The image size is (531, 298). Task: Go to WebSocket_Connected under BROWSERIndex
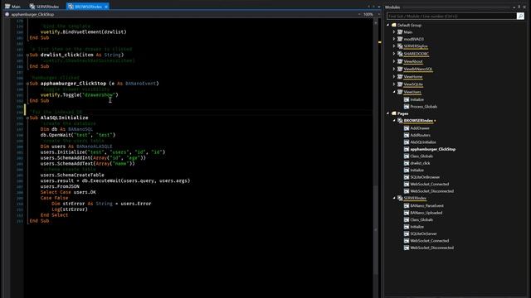coord(430,184)
